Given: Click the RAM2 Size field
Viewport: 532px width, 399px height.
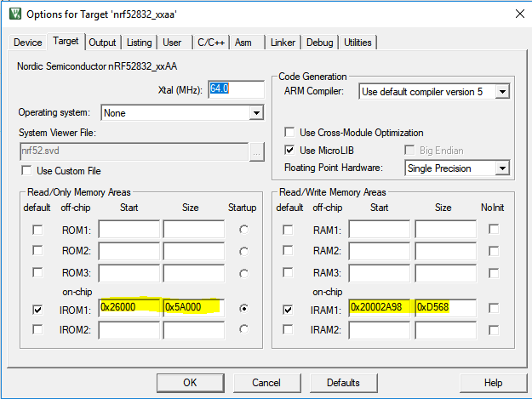Looking at the screenshot, I should (445, 251).
